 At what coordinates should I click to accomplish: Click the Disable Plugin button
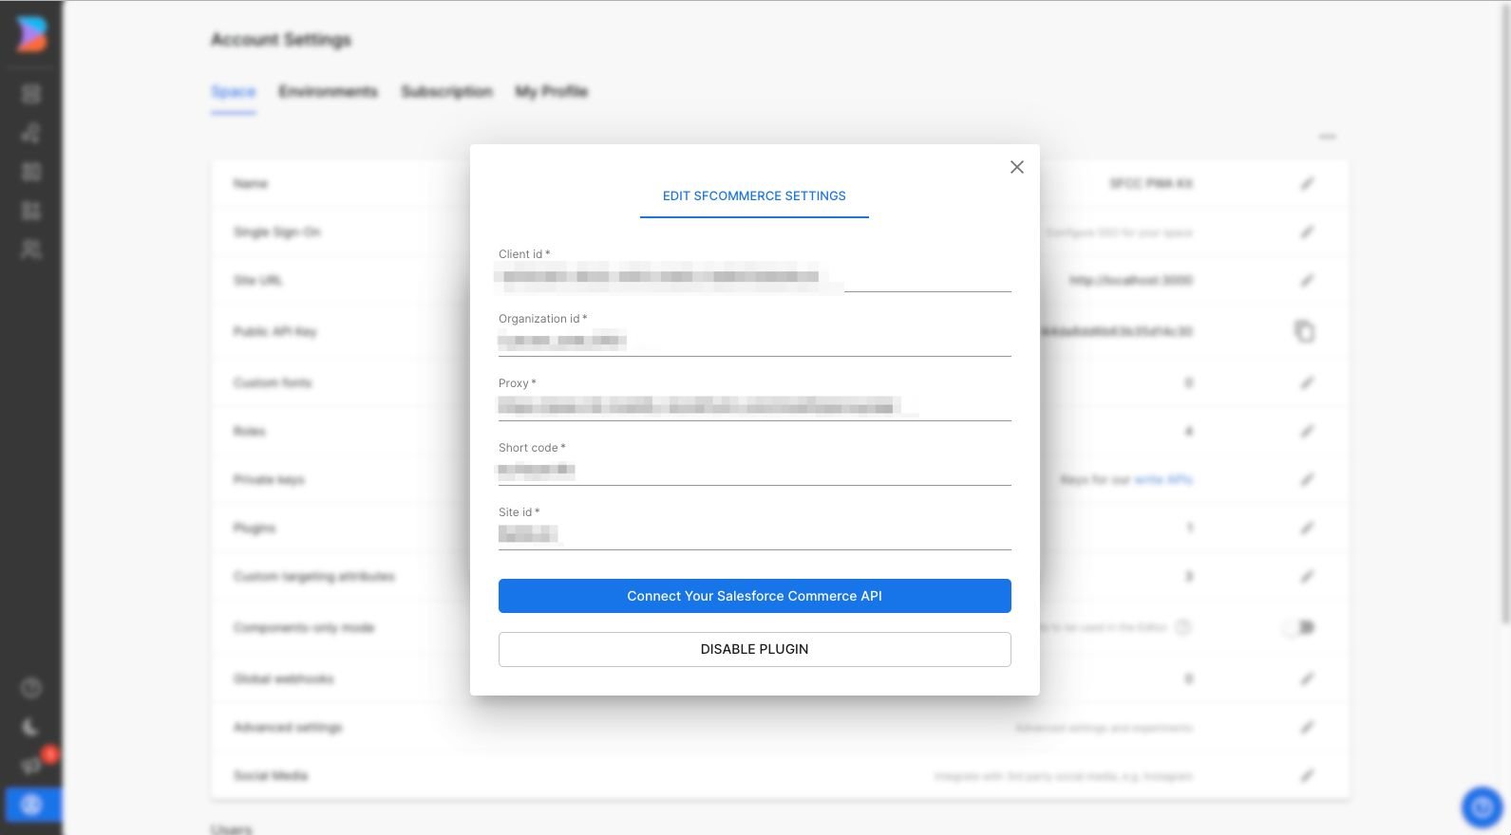pos(754,649)
